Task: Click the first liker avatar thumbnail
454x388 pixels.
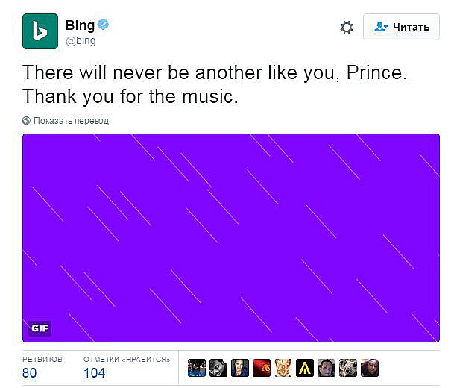Action: (x=197, y=367)
